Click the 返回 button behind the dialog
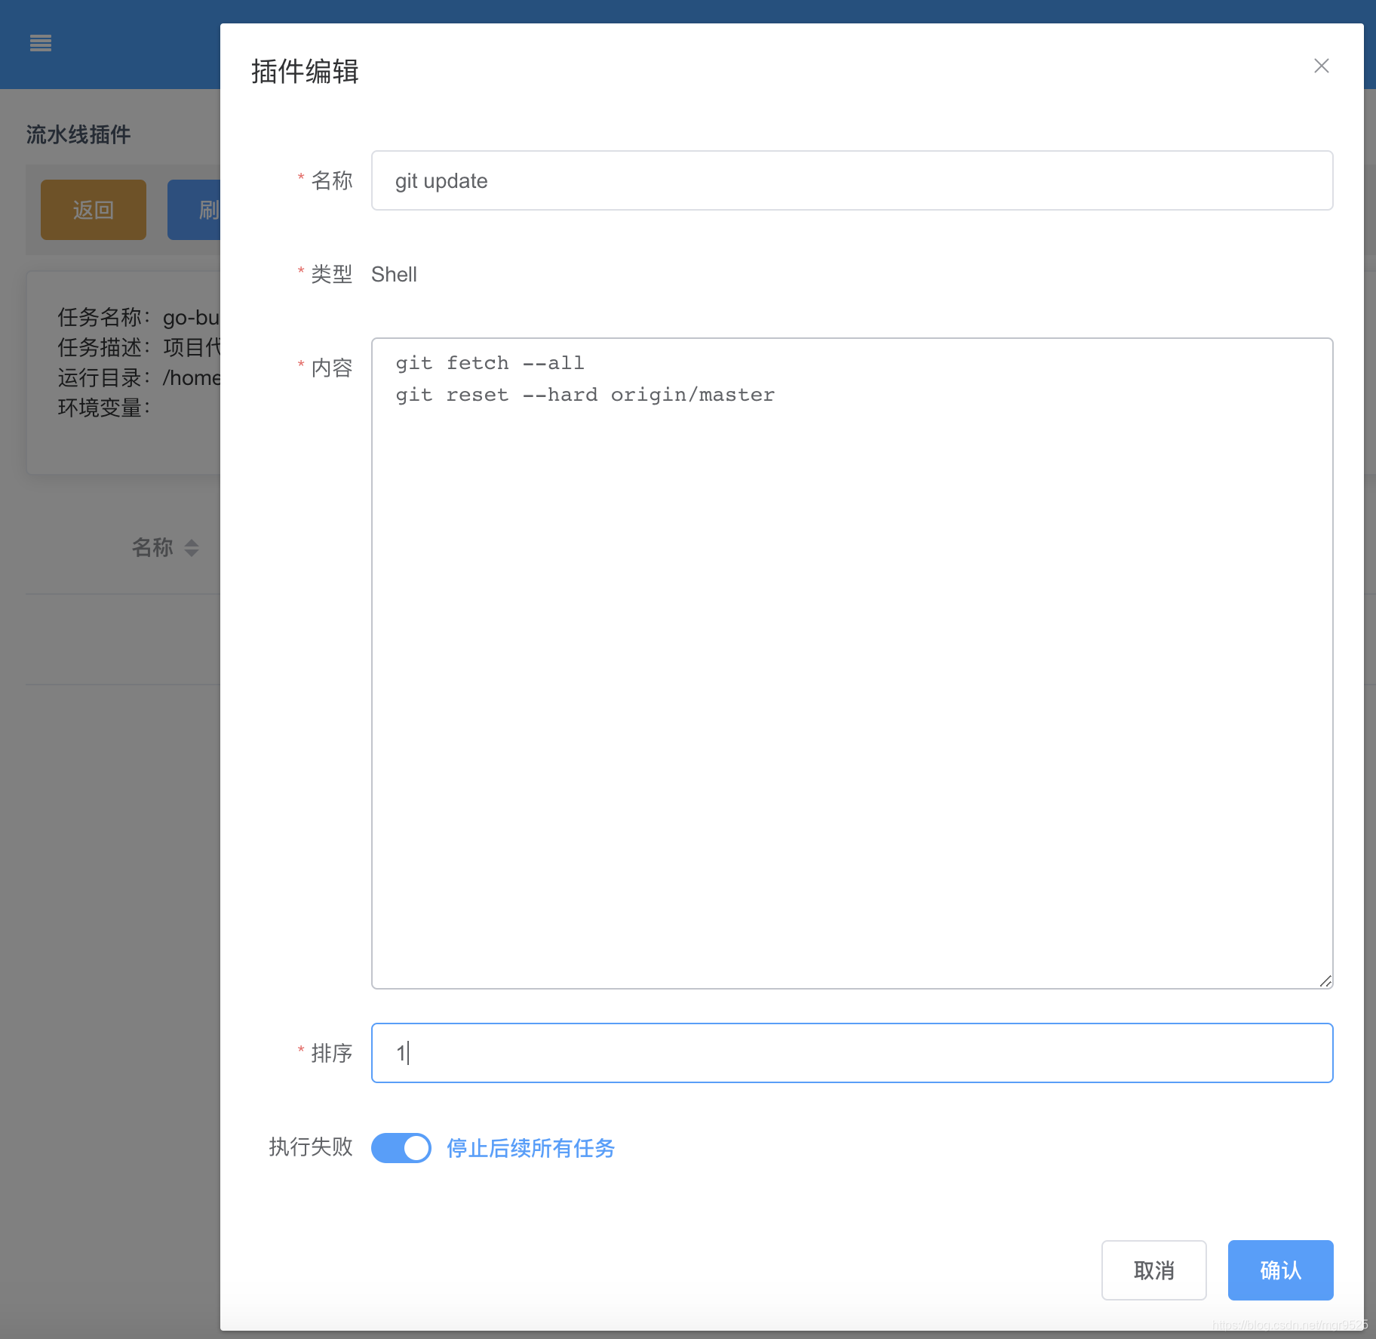Screen dimensions: 1376x1339 pyautogui.click(x=94, y=210)
